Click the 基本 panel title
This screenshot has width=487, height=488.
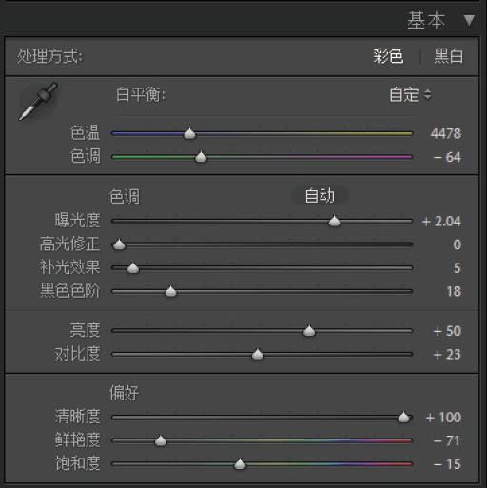426,20
